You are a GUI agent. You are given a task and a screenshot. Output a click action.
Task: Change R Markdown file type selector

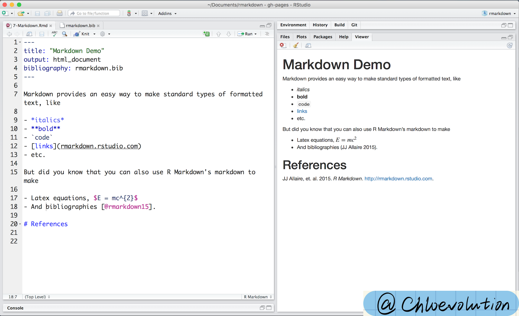point(258,297)
